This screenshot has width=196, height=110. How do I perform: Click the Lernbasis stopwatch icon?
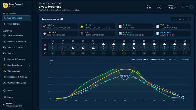tap(45, 34)
